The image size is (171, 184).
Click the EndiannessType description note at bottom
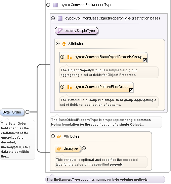[105, 180]
